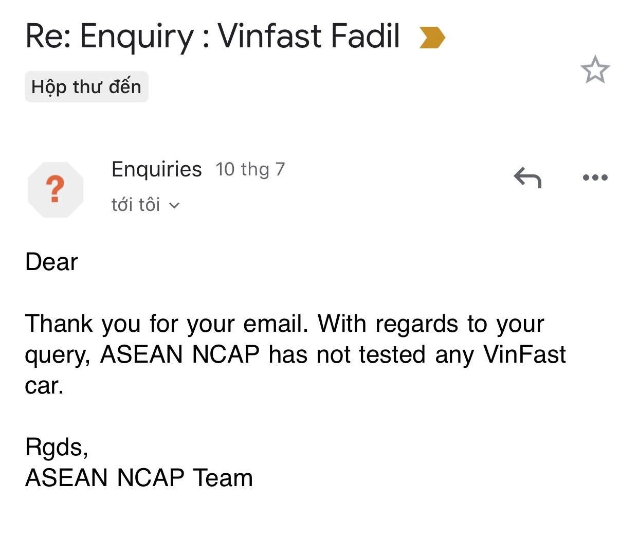This screenshot has width=638, height=535.
Task: Click the "Rgds," sign-off line
Action: pos(57,447)
